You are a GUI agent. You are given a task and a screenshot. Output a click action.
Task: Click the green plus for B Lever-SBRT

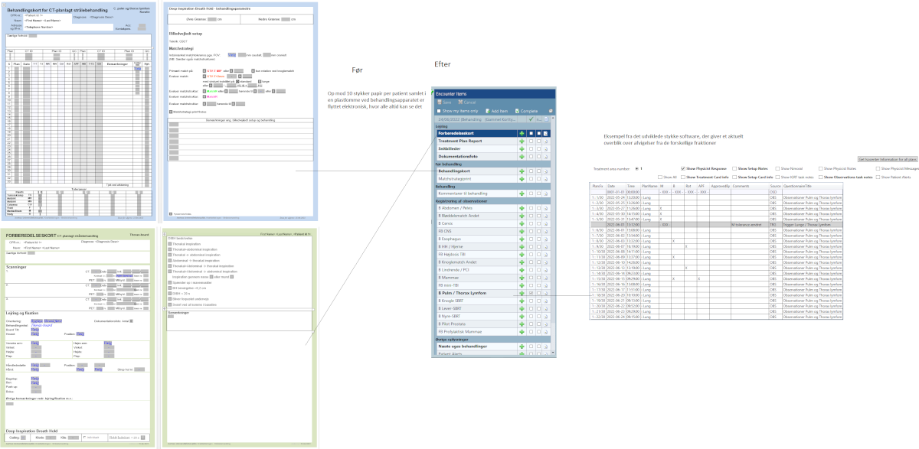(x=522, y=308)
